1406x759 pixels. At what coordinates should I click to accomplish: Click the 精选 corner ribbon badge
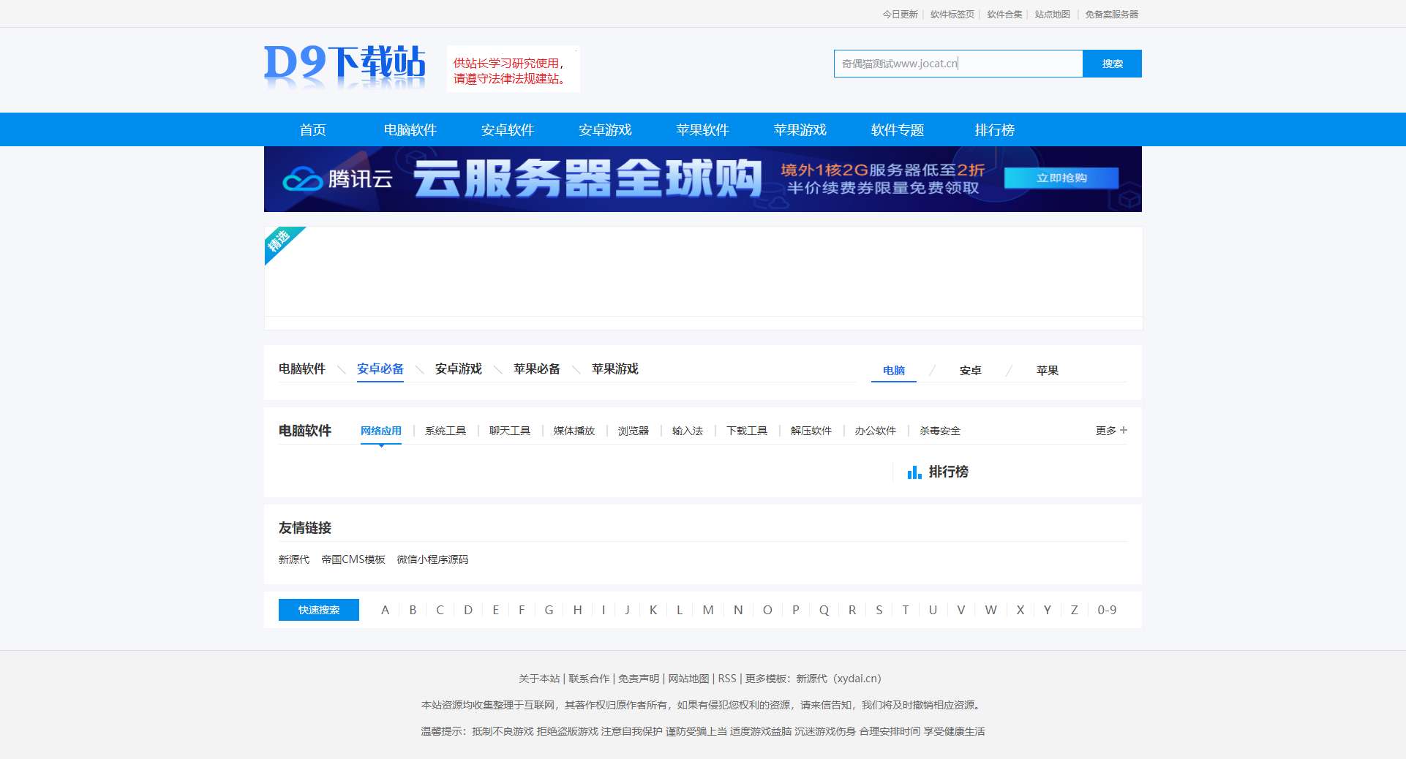[x=280, y=241]
